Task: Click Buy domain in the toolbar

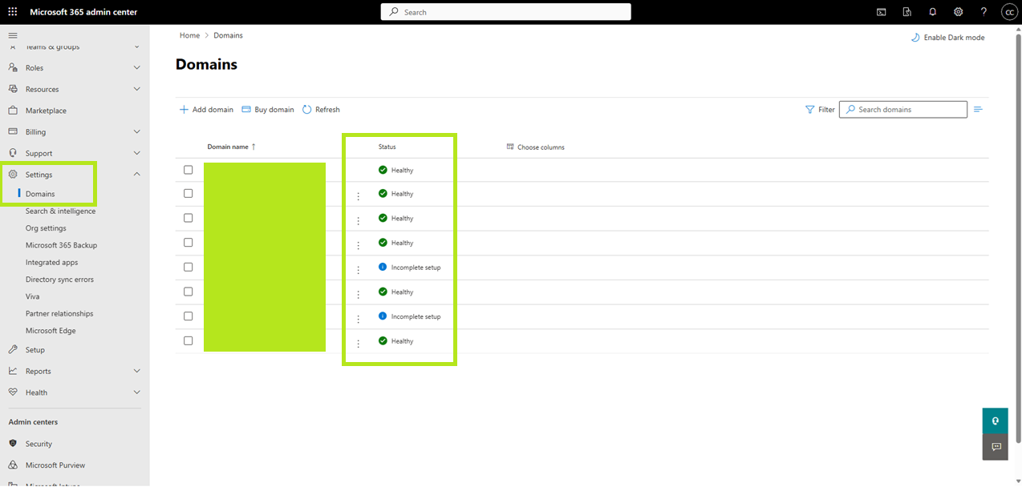Action: pyautogui.click(x=268, y=110)
